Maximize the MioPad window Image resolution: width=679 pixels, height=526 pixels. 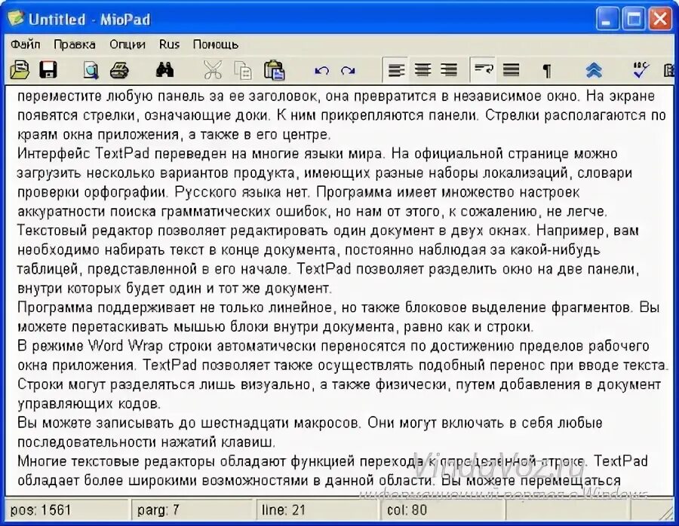(x=634, y=19)
